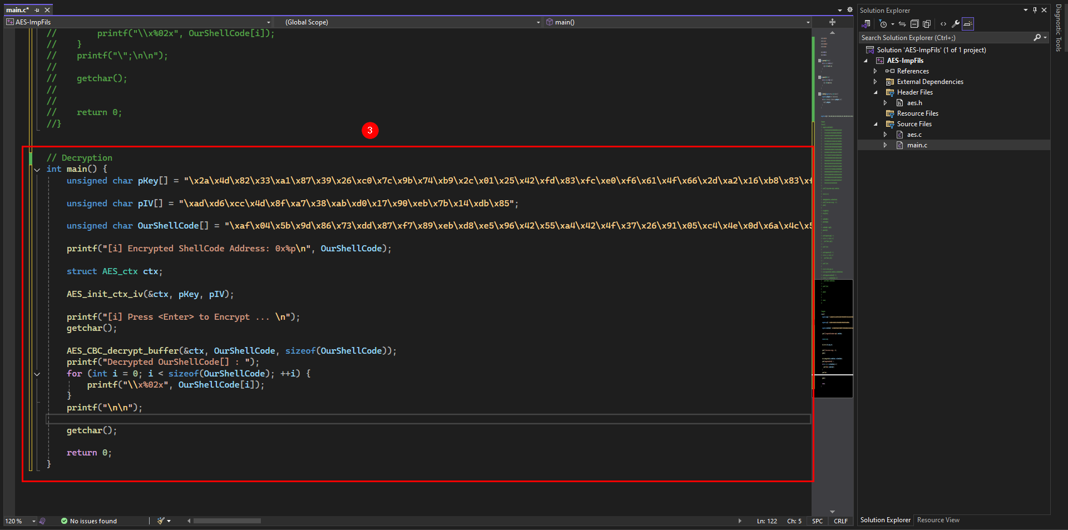Open the 120 % zoom dropdown
The width and height of the screenshot is (1068, 530).
point(34,521)
